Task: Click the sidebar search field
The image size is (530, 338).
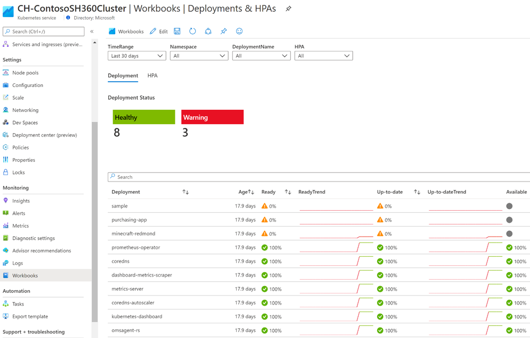Action: coord(44,31)
